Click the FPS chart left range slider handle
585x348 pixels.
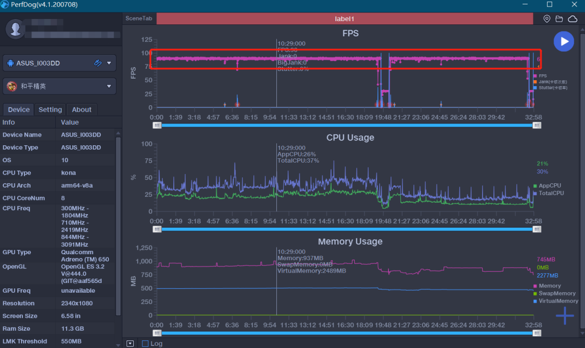(x=157, y=125)
